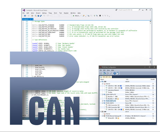The width and height of the screenshot is (160, 132).
Task: Click the Open File folder icon in Visual Studio toolbar
Action: 36,16
